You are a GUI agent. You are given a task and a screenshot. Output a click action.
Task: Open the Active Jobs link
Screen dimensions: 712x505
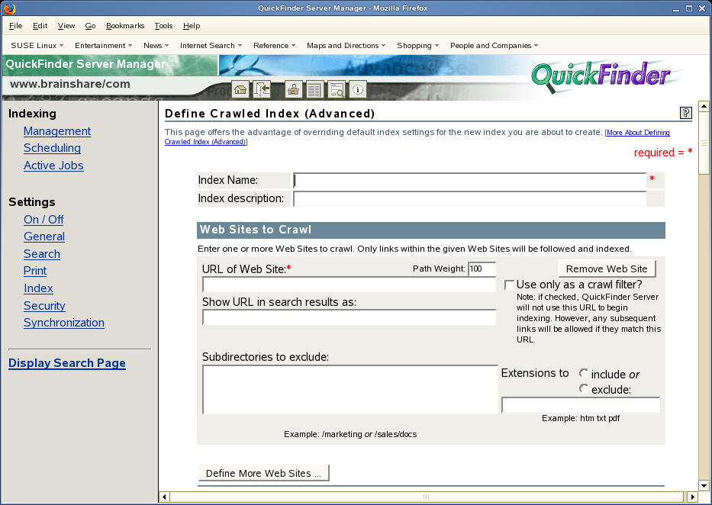(53, 166)
